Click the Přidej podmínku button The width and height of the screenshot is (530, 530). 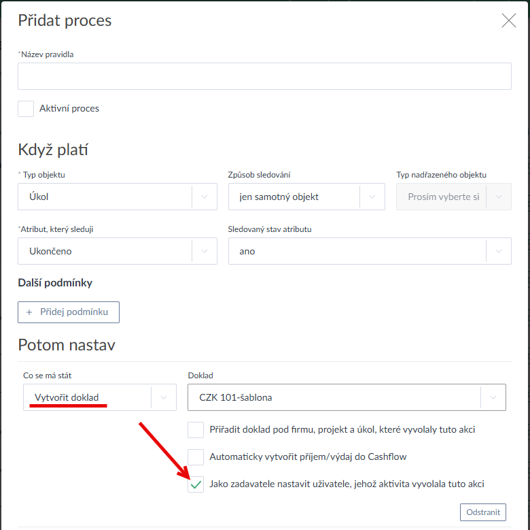tap(69, 312)
